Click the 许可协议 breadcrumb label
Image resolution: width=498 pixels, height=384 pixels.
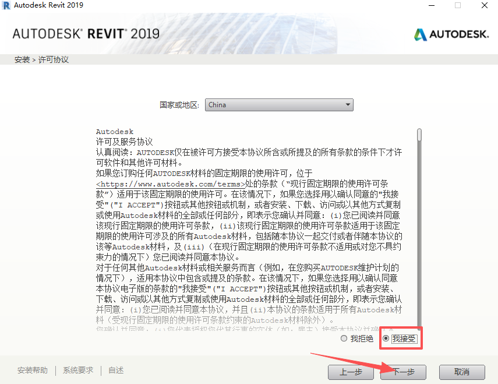[x=54, y=59]
